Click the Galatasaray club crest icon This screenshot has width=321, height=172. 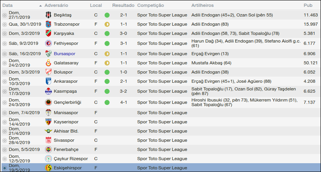pyautogui.click(x=49, y=62)
